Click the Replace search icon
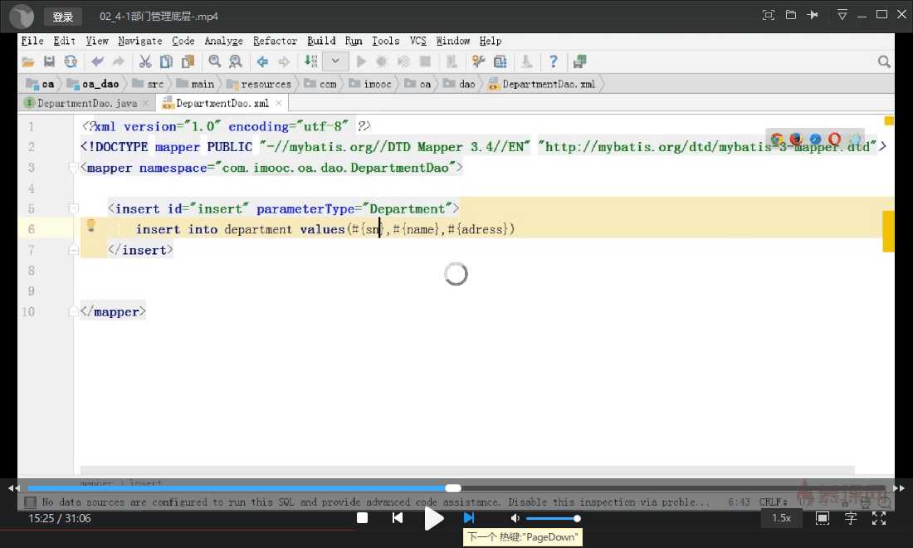This screenshot has height=548, width=913. click(235, 61)
